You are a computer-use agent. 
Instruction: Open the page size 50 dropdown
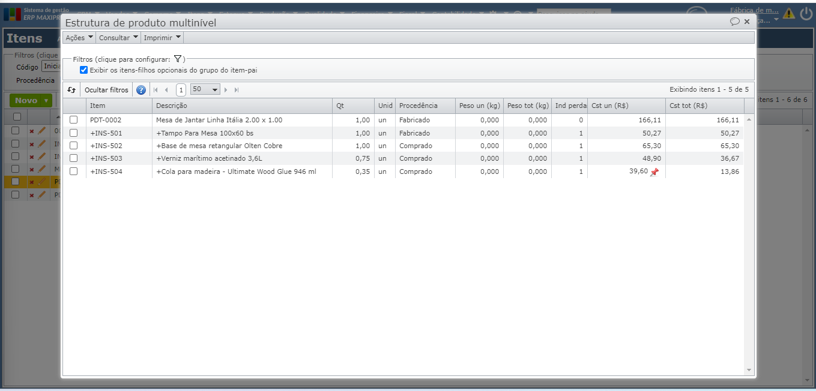205,89
